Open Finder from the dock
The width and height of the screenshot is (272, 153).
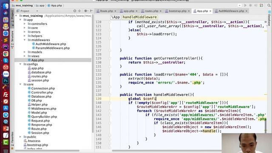point(6,6)
